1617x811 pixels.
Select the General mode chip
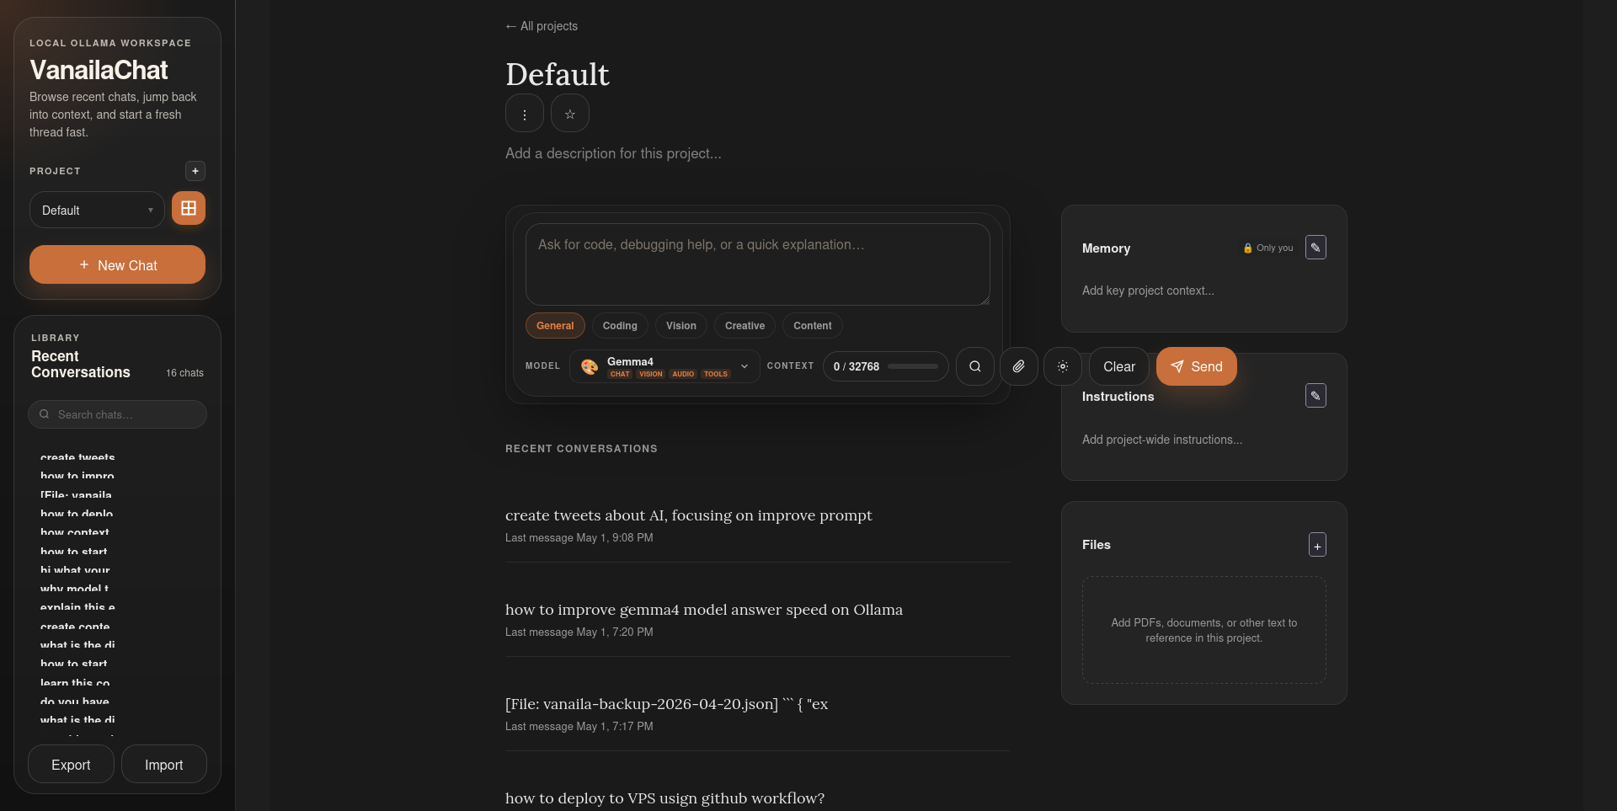click(x=555, y=326)
